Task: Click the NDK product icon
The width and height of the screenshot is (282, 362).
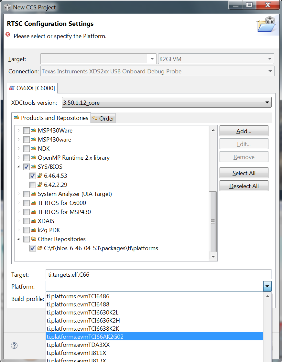Action: point(34,149)
